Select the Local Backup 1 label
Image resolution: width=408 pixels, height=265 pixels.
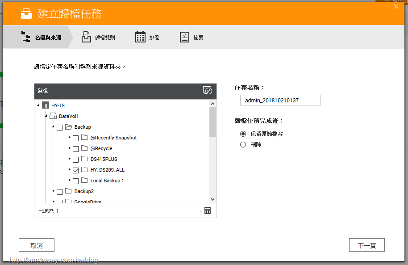(x=107, y=181)
